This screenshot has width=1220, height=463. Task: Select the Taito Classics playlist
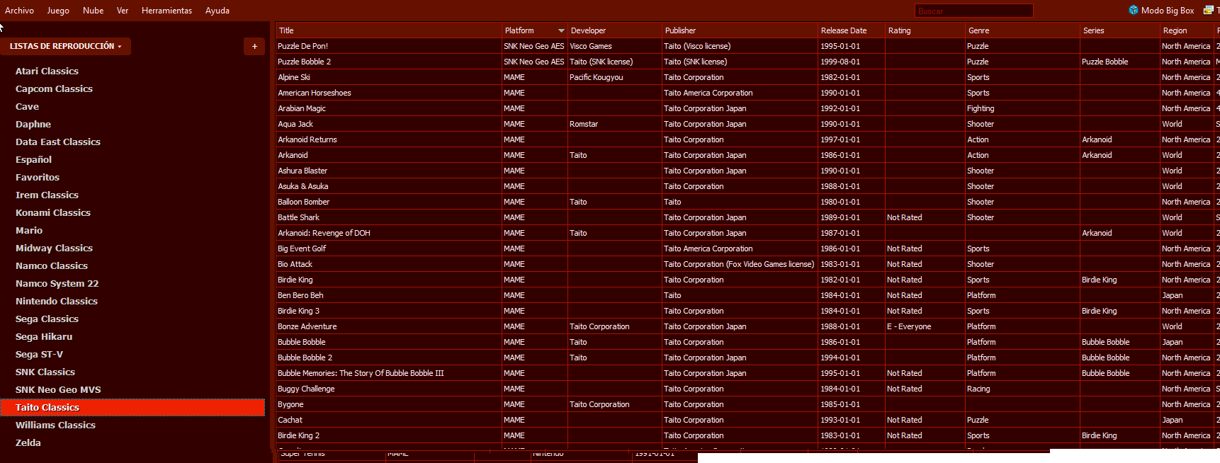(132, 407)
